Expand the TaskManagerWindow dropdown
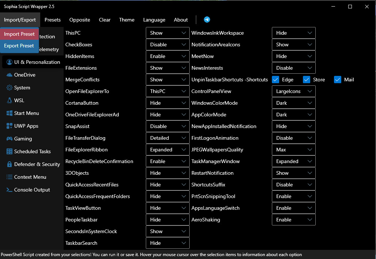The image size is (376, 259). [293, 161]
